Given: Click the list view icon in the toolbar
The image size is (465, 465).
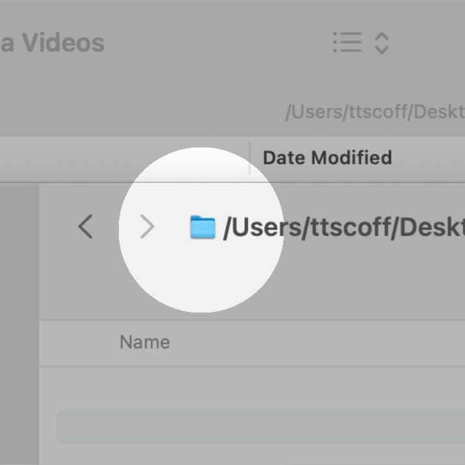Looking at the screenshot, I should coord(347,43).
